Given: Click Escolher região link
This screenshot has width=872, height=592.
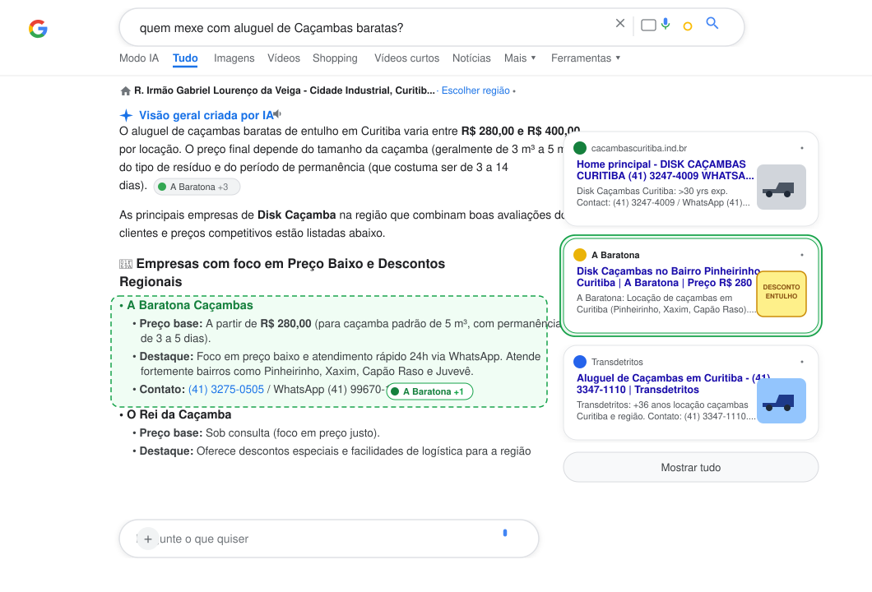Looking at the screenshot, I should pos(475,90).
